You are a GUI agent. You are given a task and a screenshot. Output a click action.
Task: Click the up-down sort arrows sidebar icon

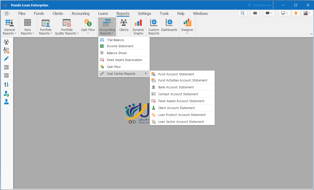coord(6,85)
